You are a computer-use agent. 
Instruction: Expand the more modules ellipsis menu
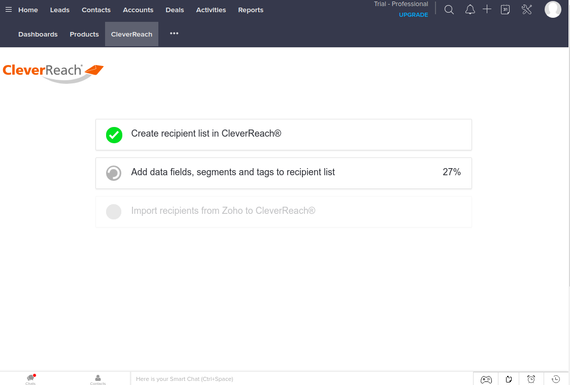[x=174, y=34]
